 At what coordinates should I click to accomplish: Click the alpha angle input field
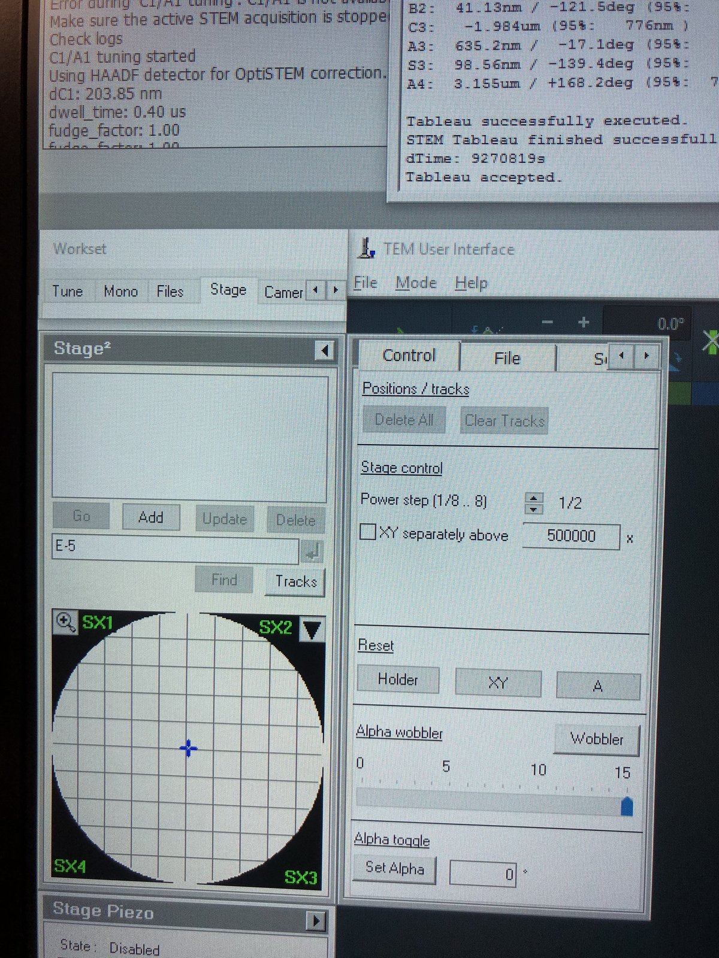coord(483,874)
